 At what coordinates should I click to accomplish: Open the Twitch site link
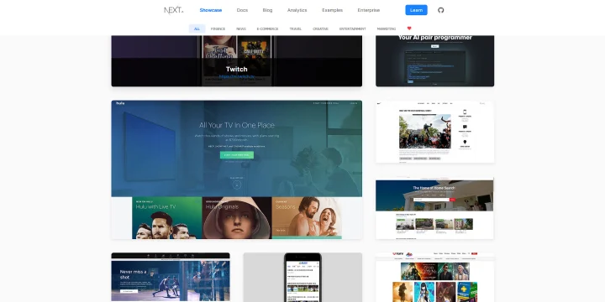pyautogui.click(x=237, y=76)
